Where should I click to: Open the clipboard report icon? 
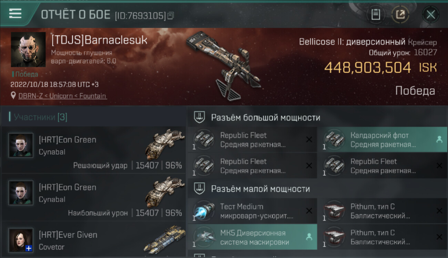[x=376, y=14]
